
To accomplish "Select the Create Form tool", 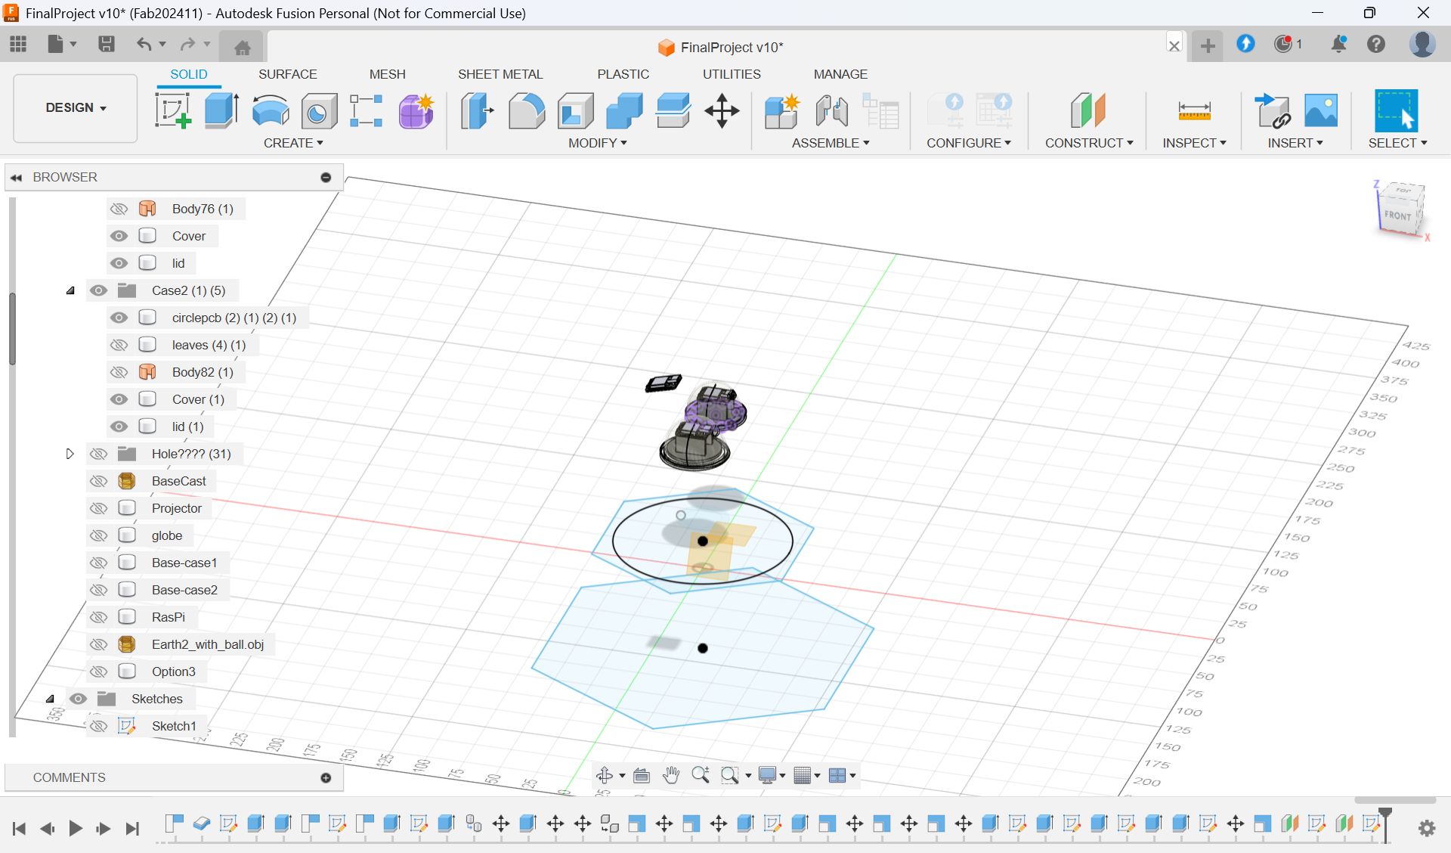I will tap(416, 110).
